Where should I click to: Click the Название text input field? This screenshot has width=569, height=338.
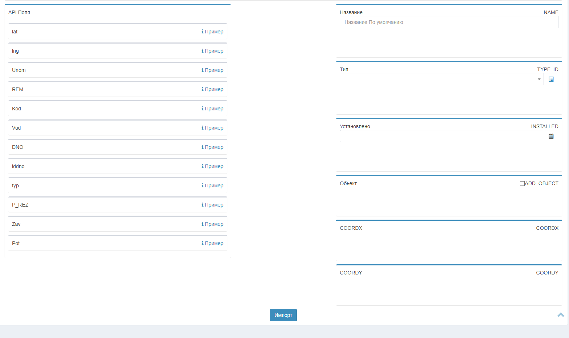click(449, 22)
